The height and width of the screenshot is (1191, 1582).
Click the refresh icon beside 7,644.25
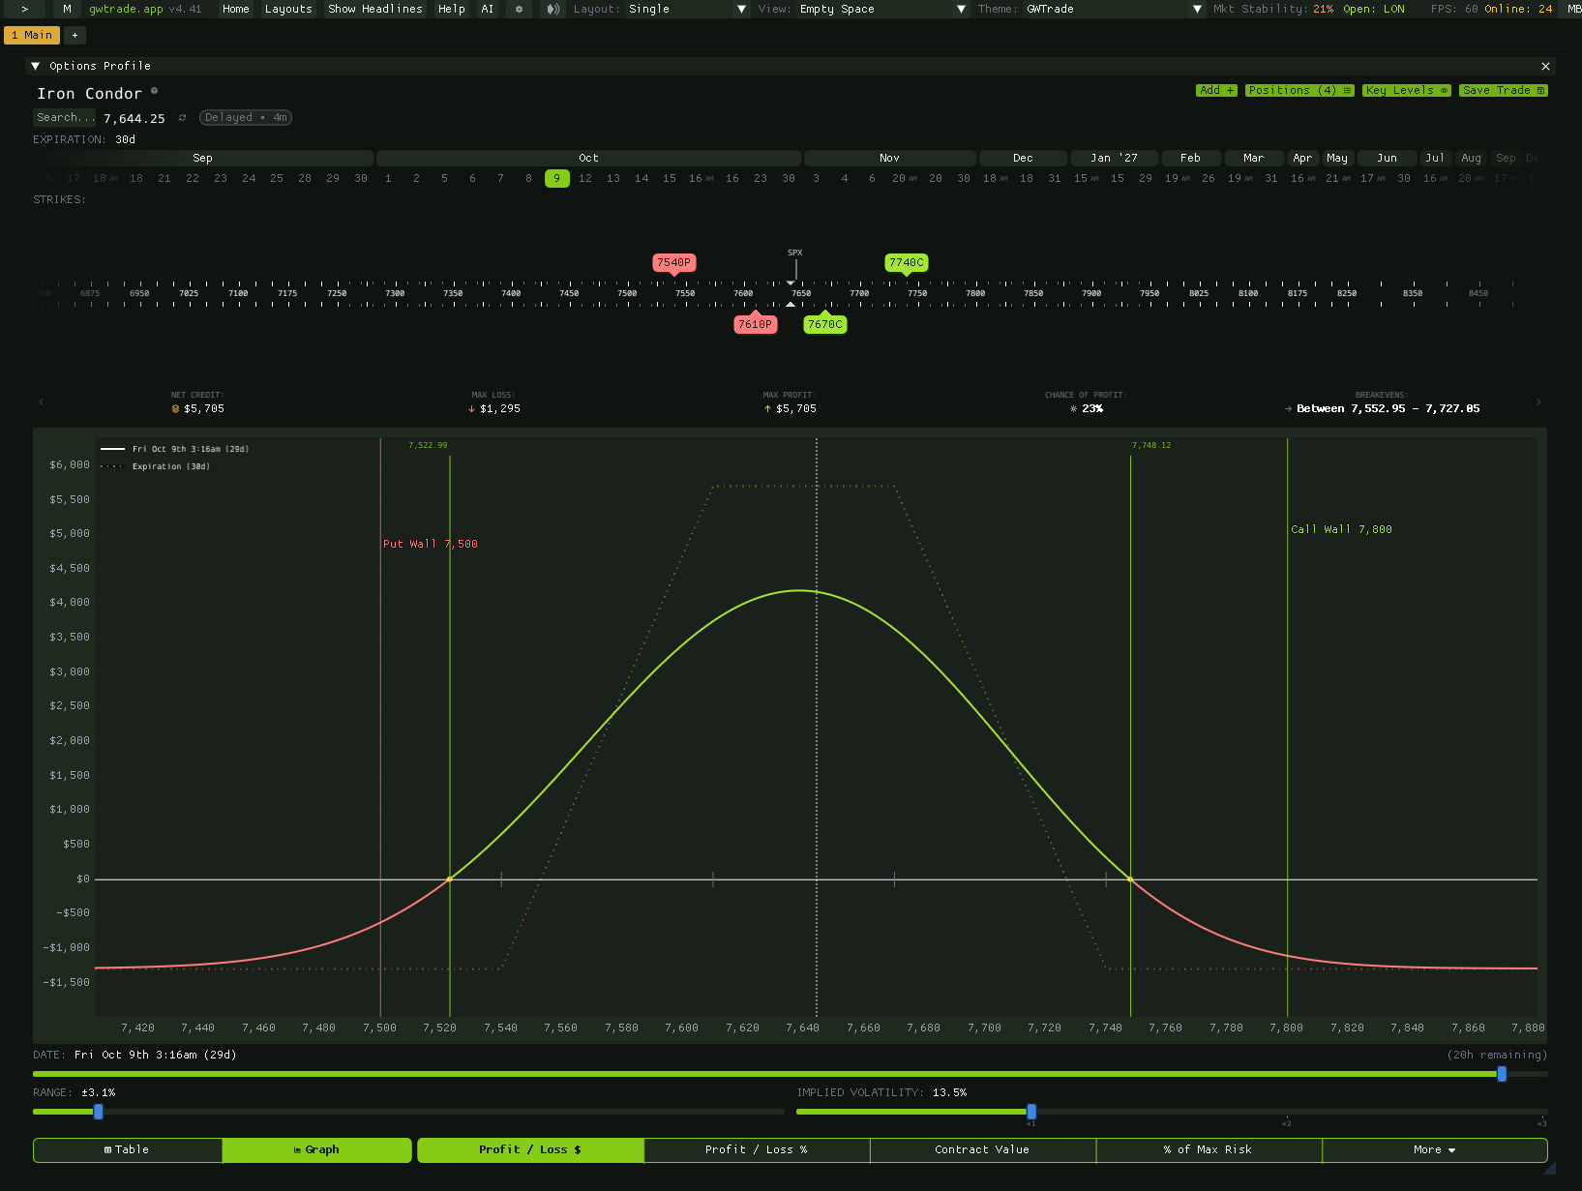click(x=182, y=118)
